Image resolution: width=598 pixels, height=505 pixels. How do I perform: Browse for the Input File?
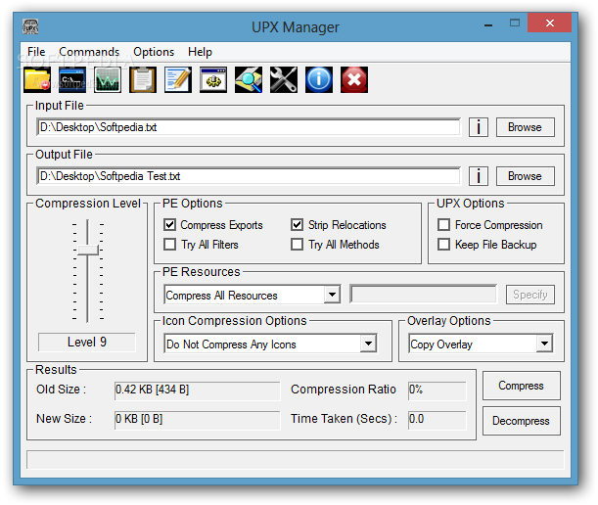(526, 127)
